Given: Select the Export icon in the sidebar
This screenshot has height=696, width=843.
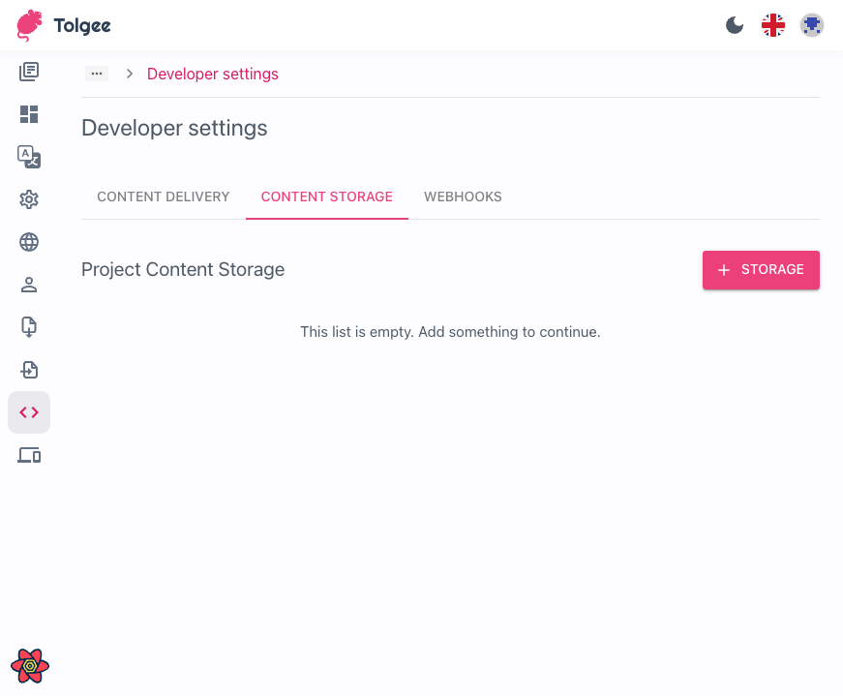Looking at the screenshot, I should pyautogui.click(x=29, y=327).
